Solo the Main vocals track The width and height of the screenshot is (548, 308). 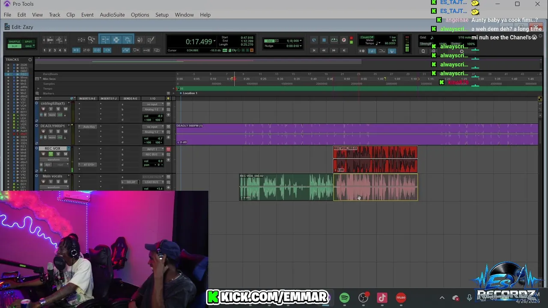click(58, 181)
